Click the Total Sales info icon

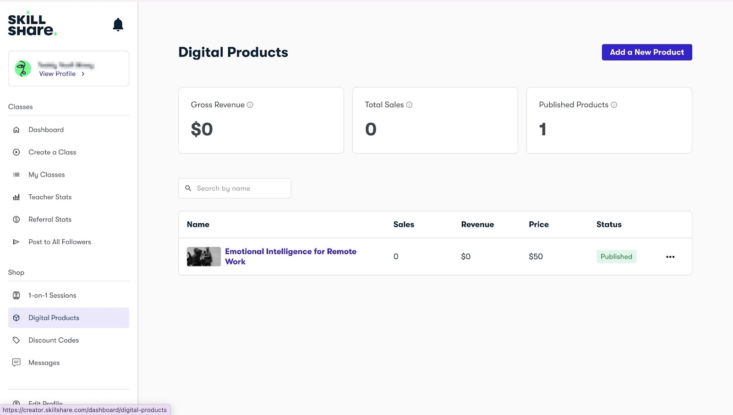pyautogui.click(x=410, y=105)
